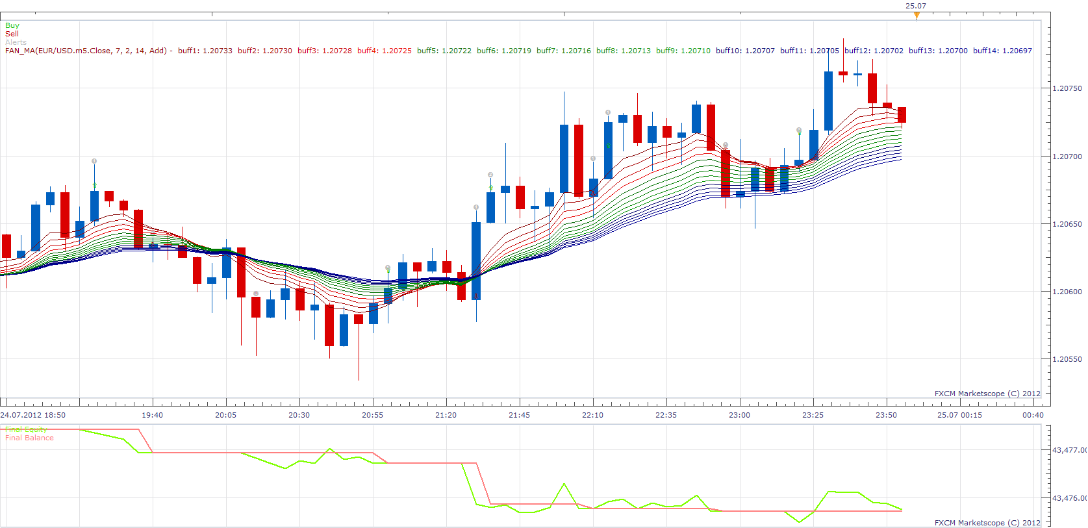Click the 19:40 time axis label

[153, 415]
